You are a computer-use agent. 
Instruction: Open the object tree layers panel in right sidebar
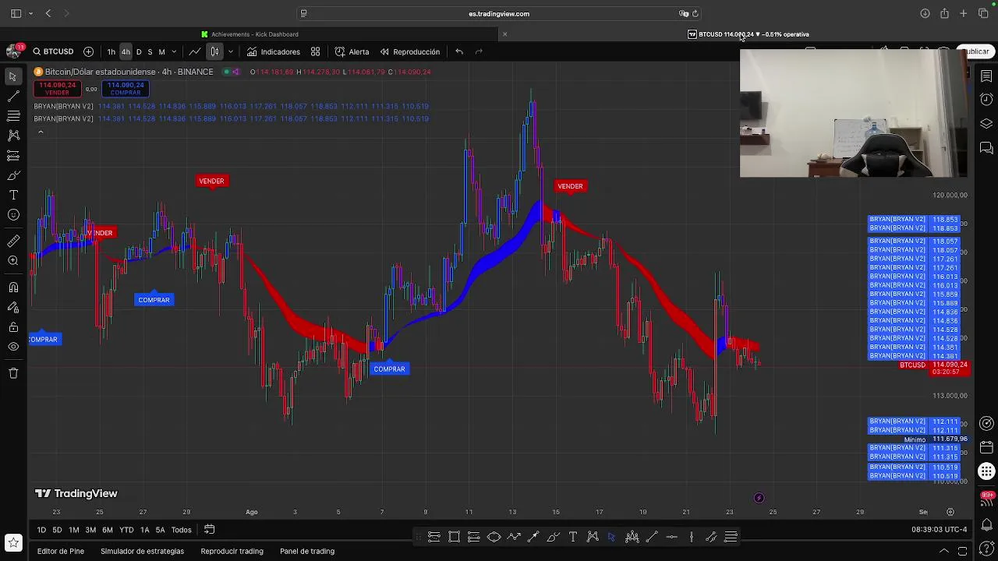[986, 124]
